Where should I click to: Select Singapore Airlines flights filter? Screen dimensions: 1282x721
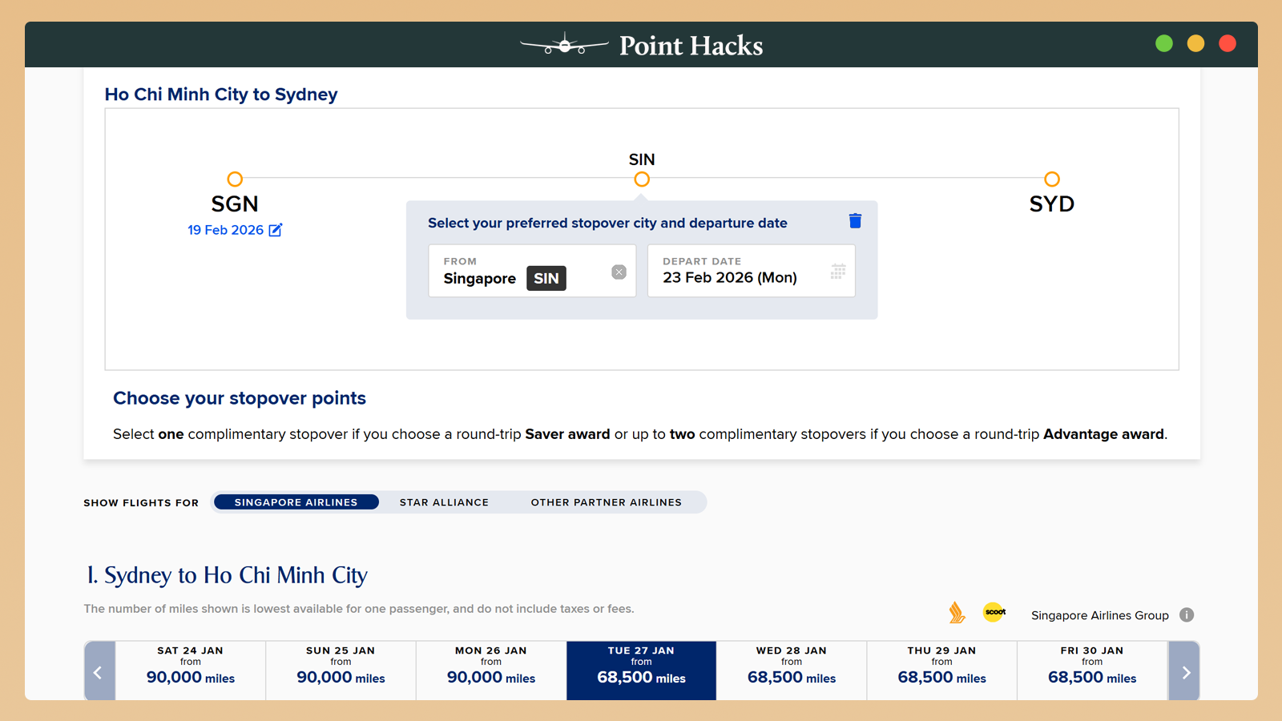click(x=296, y=502)
